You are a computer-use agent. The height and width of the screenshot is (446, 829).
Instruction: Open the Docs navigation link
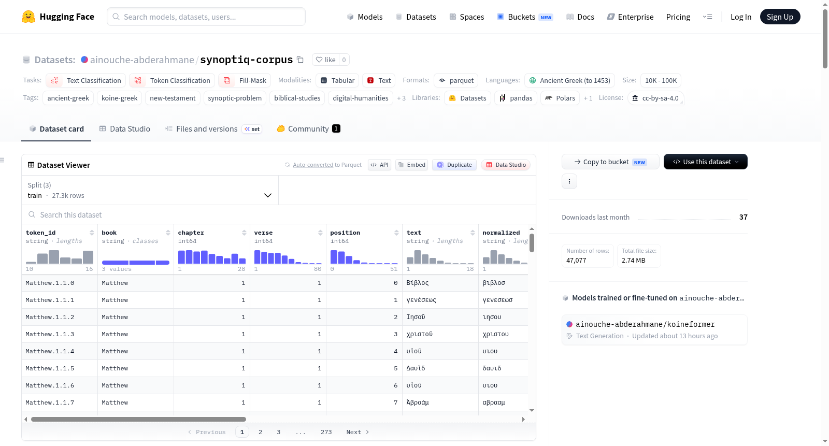(580, 17)
